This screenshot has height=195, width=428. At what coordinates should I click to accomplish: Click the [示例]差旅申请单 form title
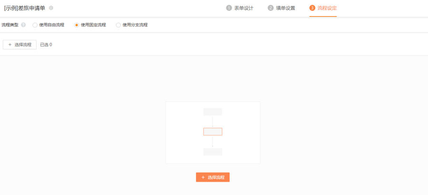[x=25, y=8]
